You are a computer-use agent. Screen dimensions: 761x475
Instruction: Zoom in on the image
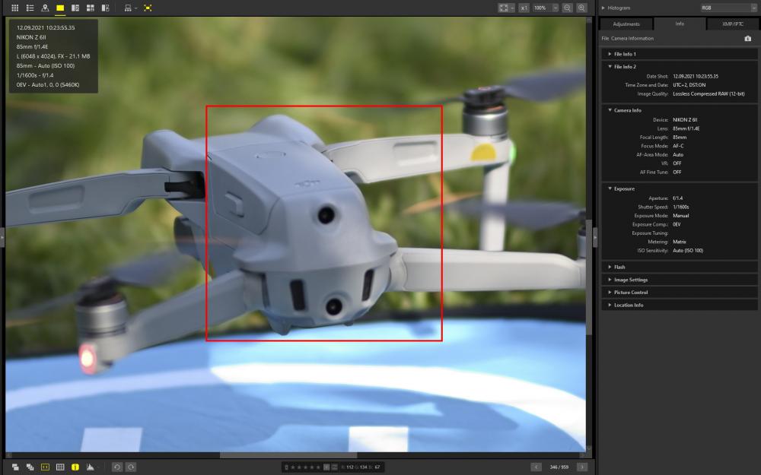click(581, 8)
